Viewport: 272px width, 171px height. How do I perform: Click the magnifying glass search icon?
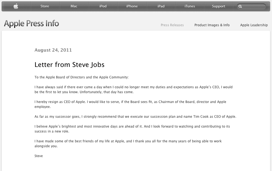(240, 7)
